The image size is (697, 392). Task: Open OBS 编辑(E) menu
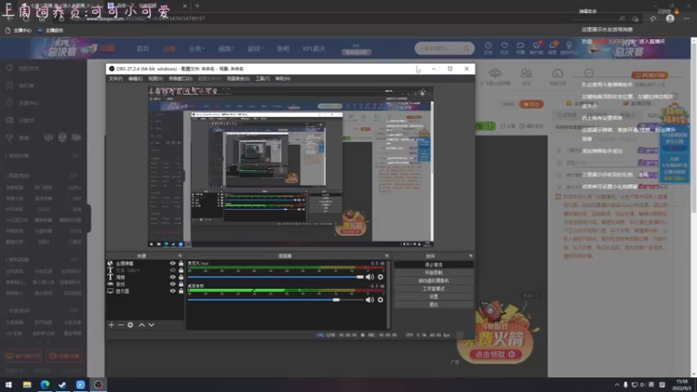point(135,78)
